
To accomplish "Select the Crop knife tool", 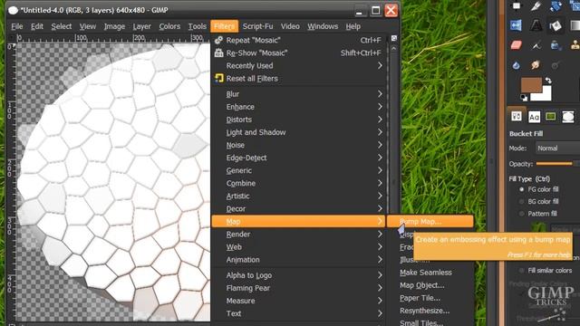I will 536,5.
